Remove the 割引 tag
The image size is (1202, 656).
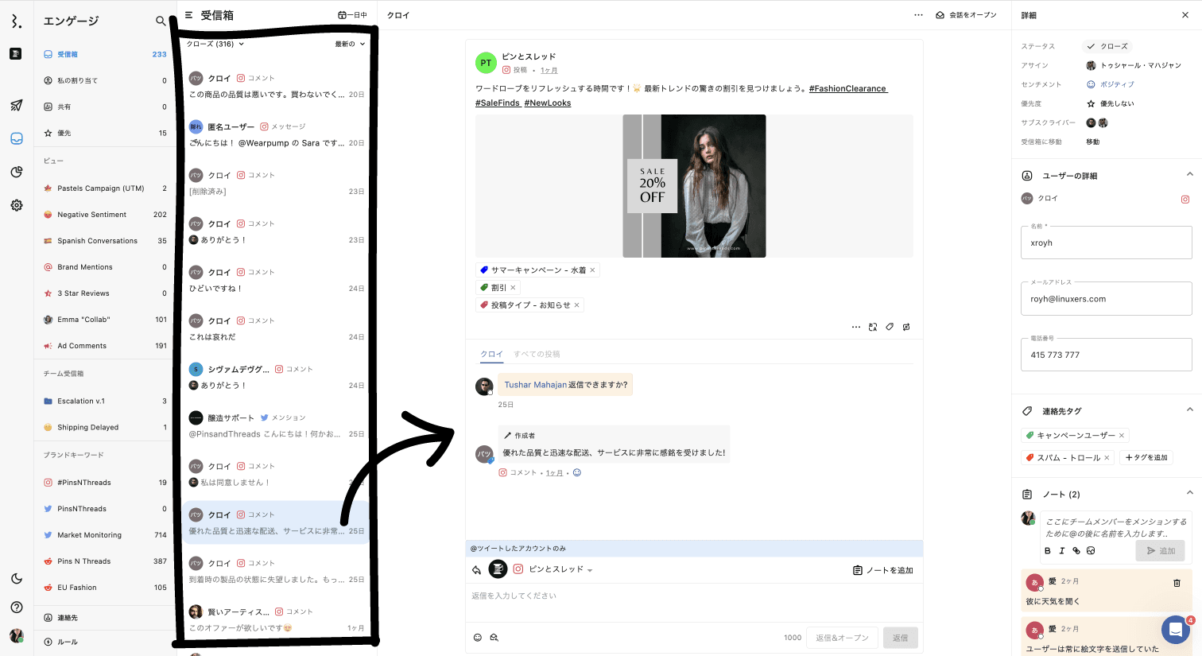point(513,288)
